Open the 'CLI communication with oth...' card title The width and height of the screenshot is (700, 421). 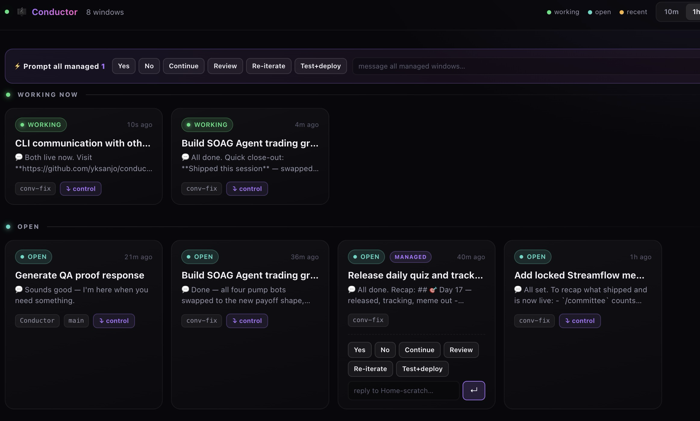(83, 143)
